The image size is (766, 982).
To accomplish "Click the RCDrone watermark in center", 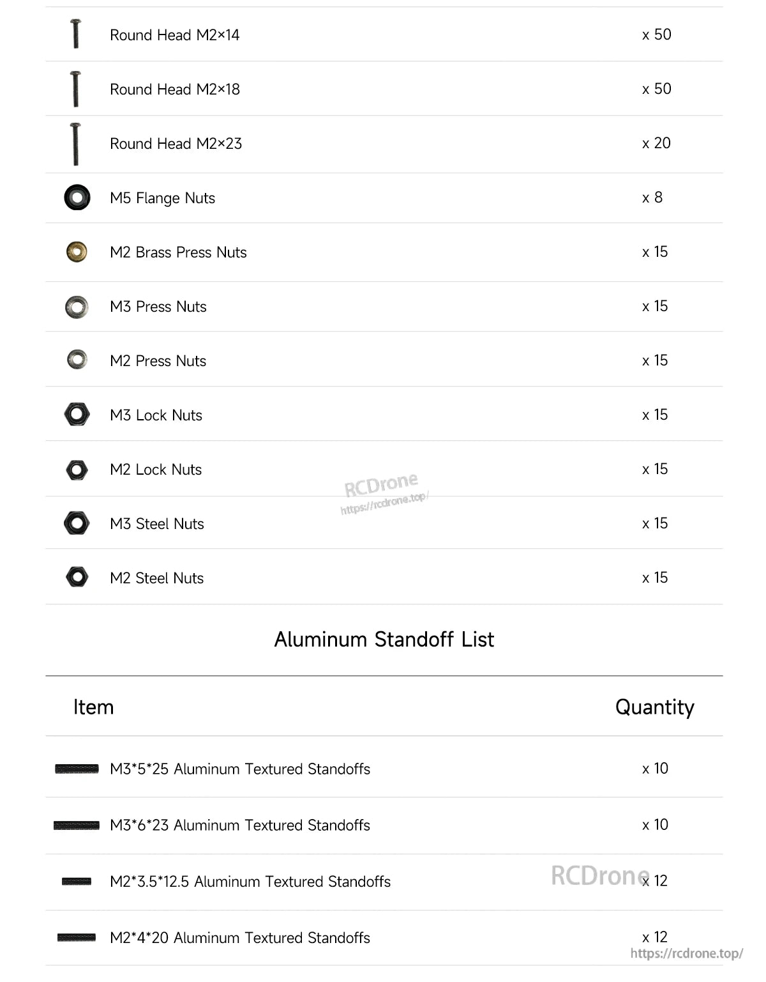I will (x=382, y=486).
